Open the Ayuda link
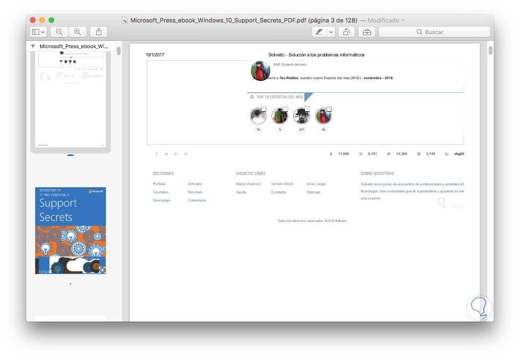This screenshot has width=520, height=359. point(241,192)
